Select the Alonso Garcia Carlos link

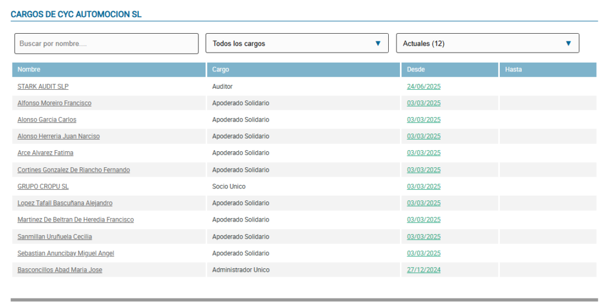[47, 120]
